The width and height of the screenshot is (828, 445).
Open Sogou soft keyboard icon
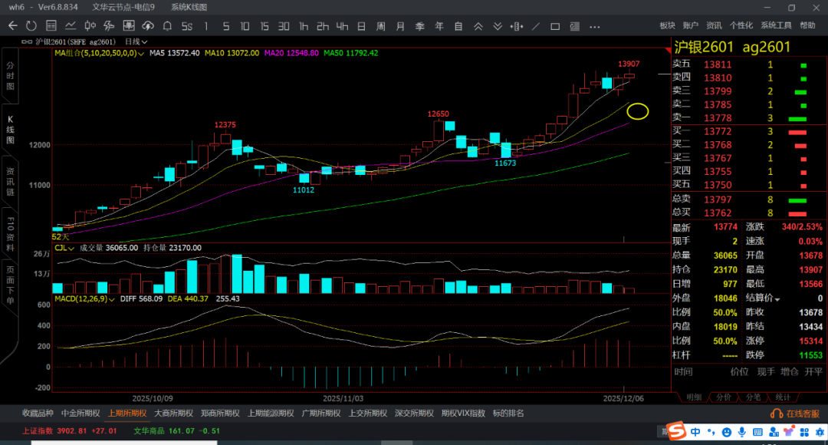point(757,432)
